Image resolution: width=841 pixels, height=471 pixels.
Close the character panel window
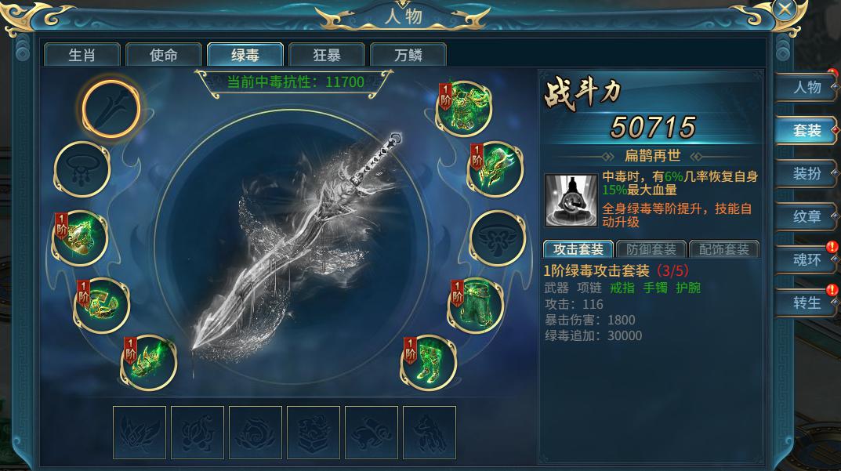(785, 9)
